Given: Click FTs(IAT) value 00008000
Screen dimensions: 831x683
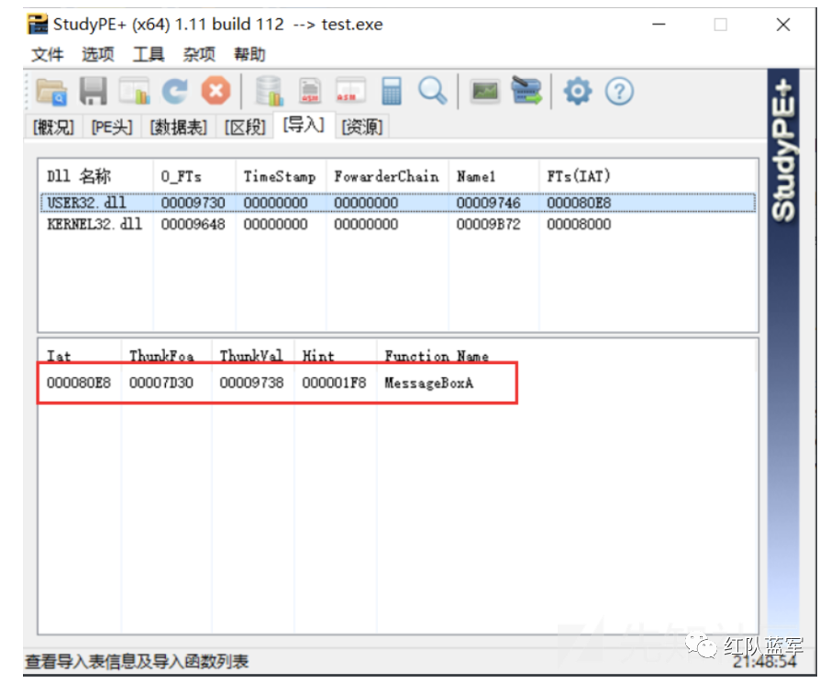Looking at the screenshot, I should pos(579,224).
